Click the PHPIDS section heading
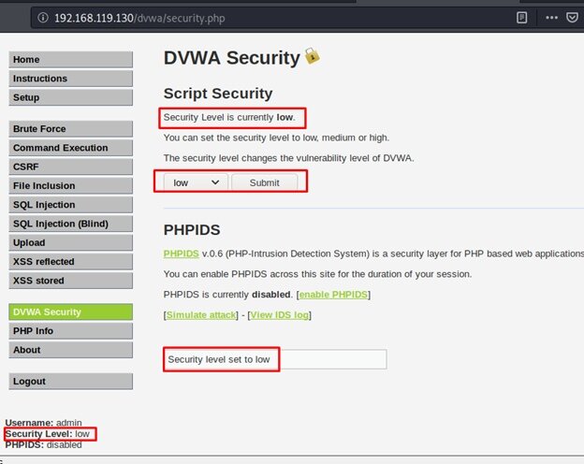Screen dimensions: 584x464 click(192, 230)
